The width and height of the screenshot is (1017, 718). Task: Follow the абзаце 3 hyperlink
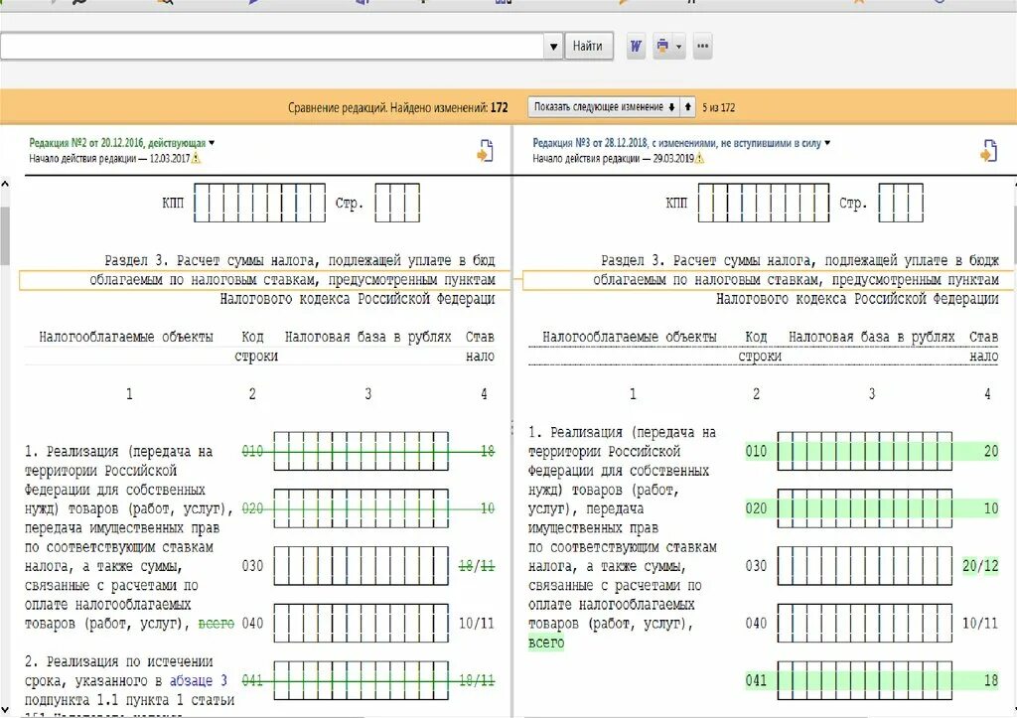click(198, 680)
